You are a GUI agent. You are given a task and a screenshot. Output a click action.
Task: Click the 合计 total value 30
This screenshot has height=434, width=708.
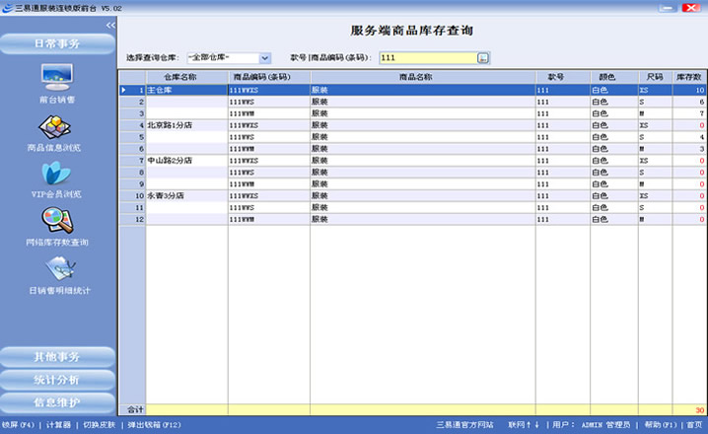[x=689, y=409]
